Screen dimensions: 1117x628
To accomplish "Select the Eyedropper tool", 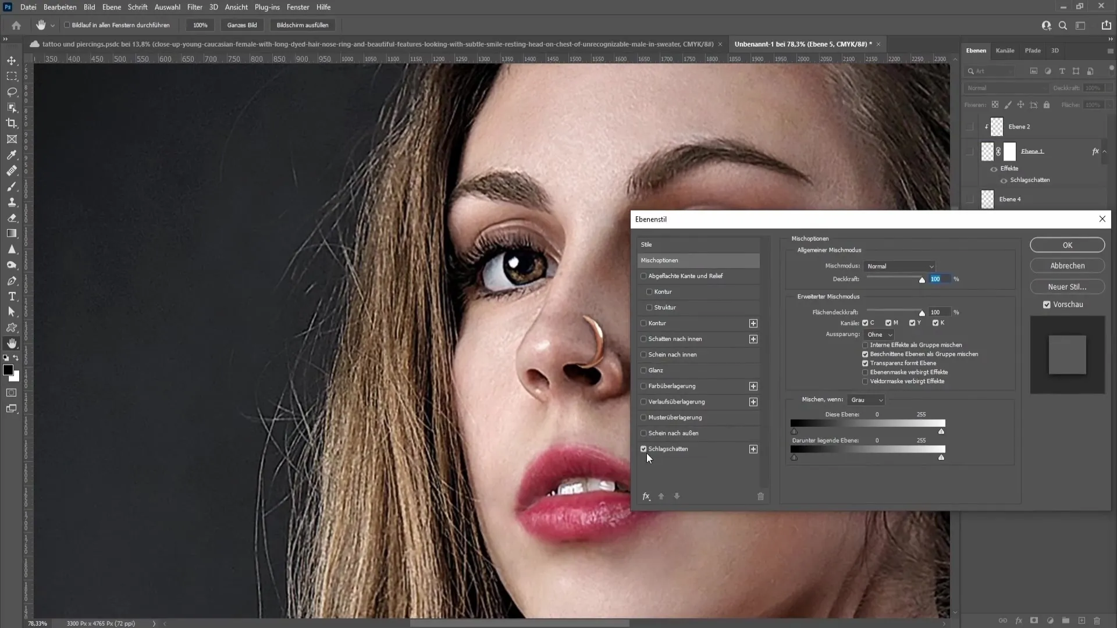I will click(x=12, y=154).
